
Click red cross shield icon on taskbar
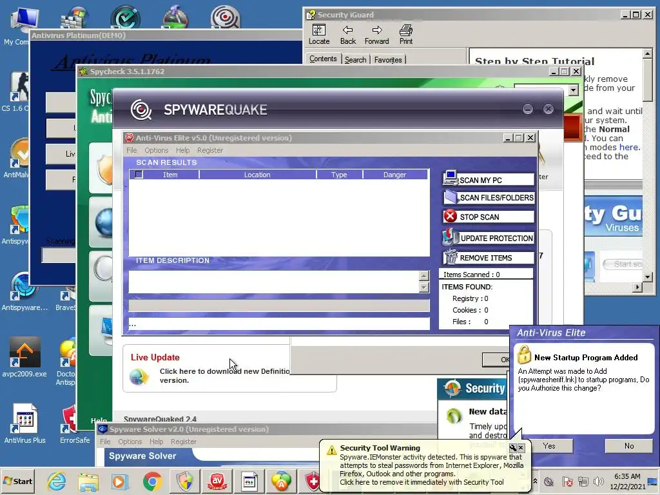point(313,481)
